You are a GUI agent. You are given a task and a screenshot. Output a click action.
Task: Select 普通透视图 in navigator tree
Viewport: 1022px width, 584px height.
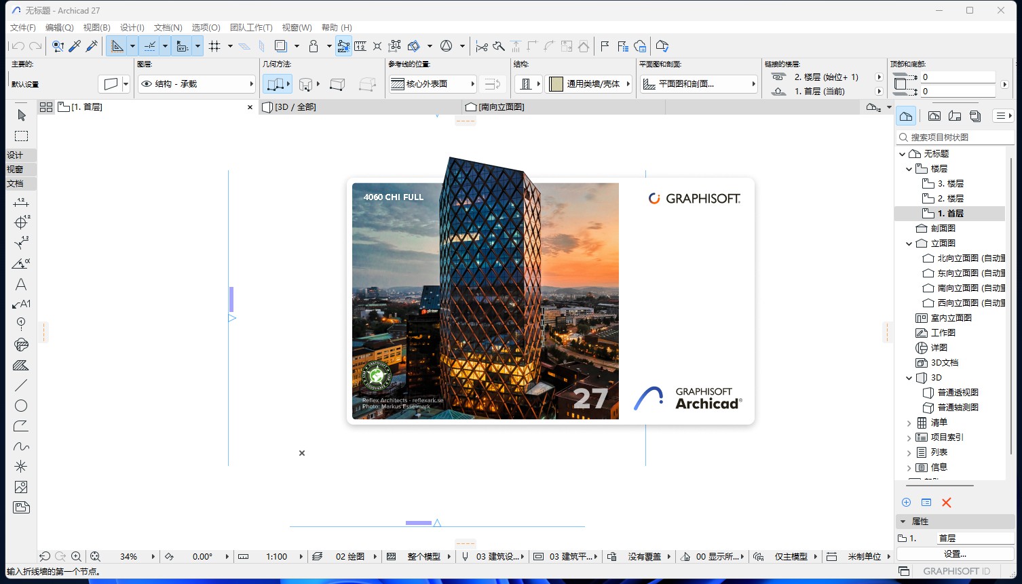pyautogui.click(x=958, y=393)
